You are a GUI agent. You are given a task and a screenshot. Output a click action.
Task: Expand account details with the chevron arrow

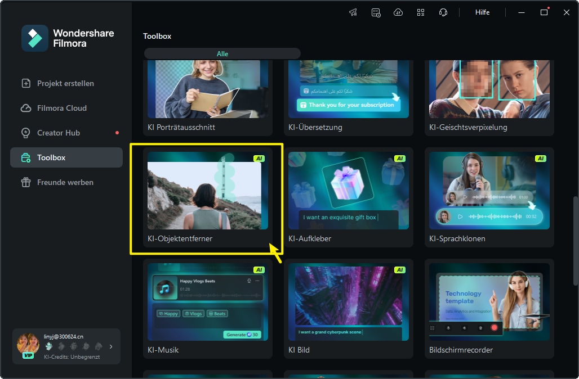click(111, 346)
